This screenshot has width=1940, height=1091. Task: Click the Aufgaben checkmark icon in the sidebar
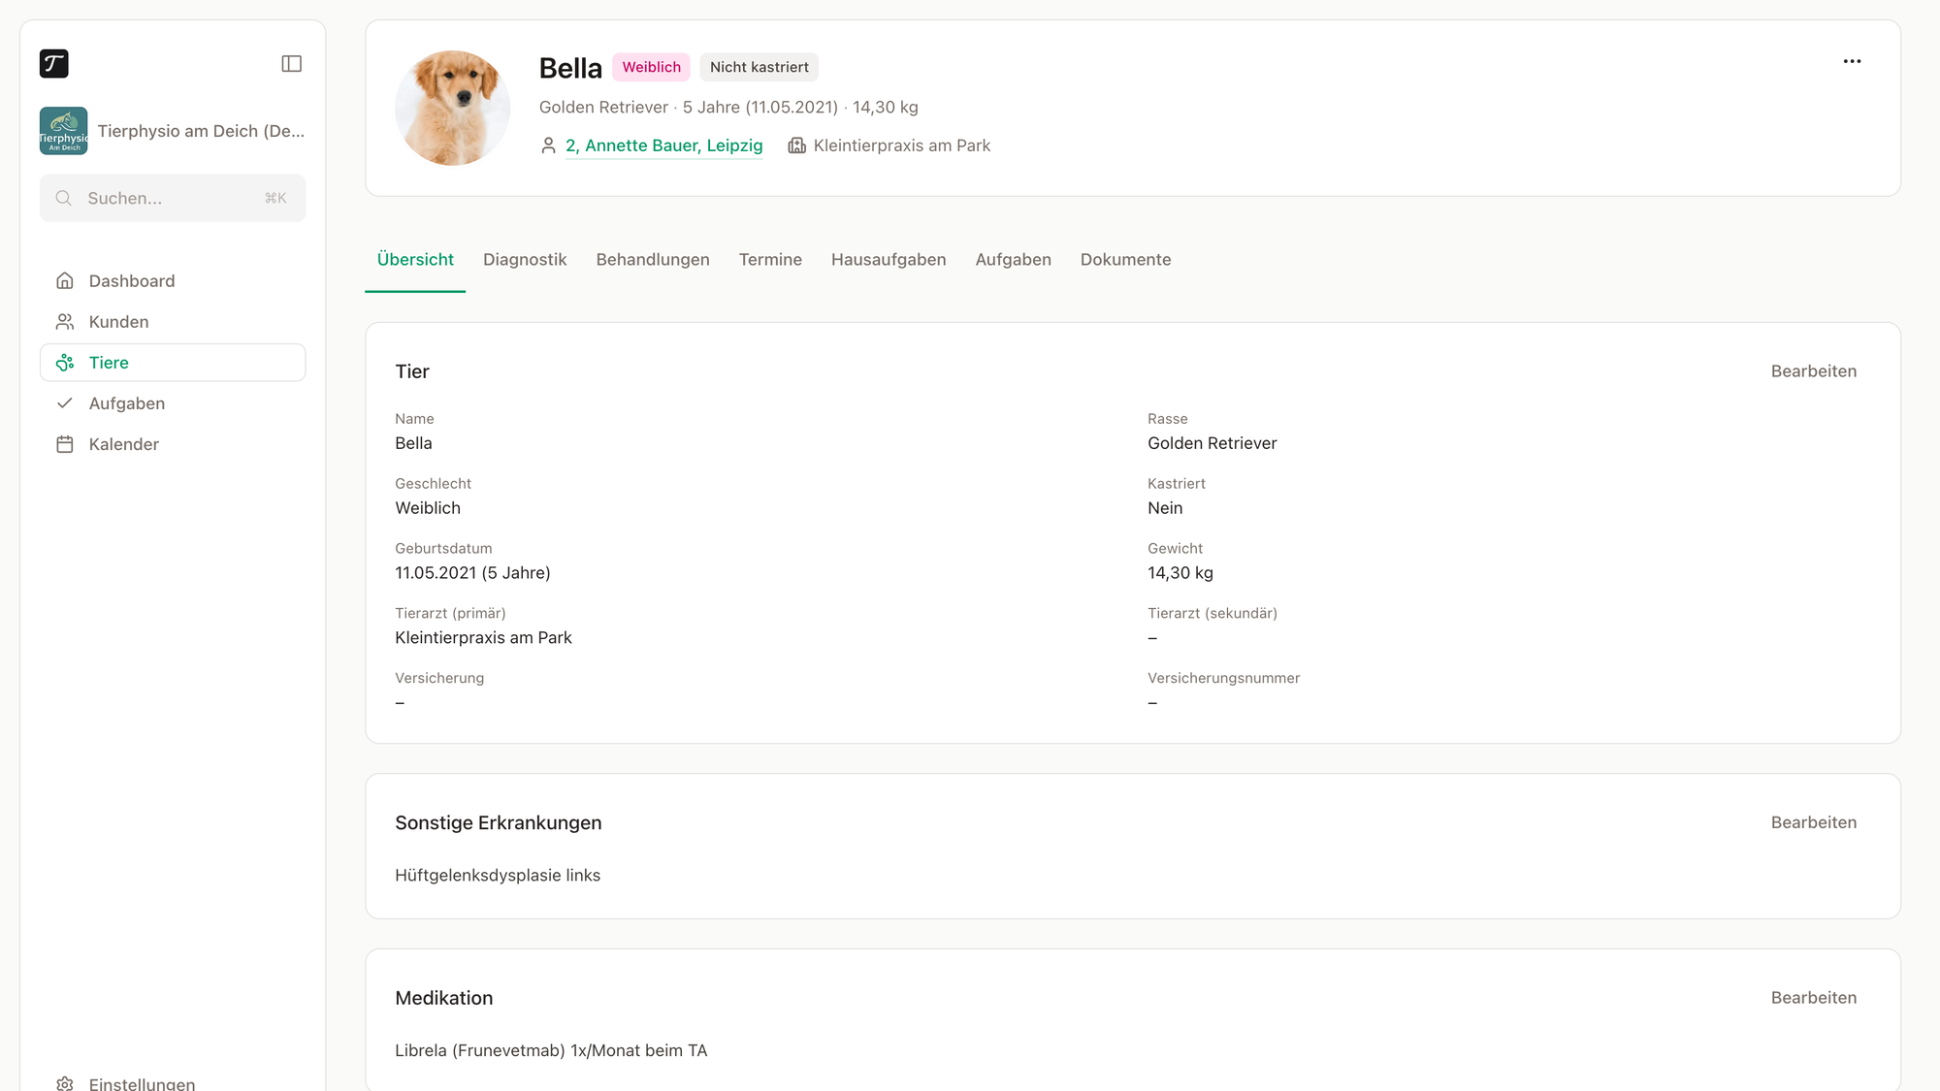pos(65,403)
